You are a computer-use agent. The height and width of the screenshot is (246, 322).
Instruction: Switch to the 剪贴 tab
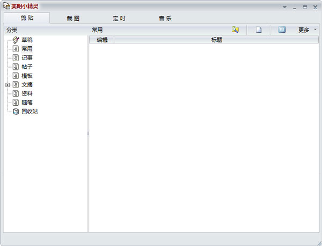(x=27, y=18)
